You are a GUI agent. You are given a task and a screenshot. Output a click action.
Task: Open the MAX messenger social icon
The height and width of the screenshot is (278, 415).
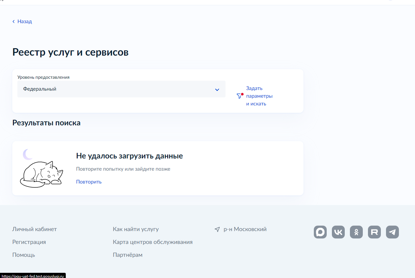[x=320, y=232]
